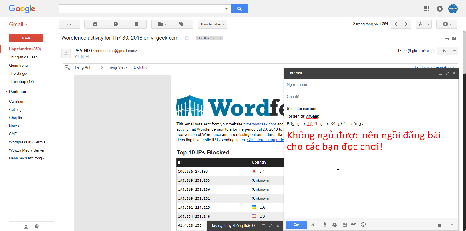The height and width of the screenshot is (231, 466).
Task: Toggle the input tools button
Action: (421, 24)
